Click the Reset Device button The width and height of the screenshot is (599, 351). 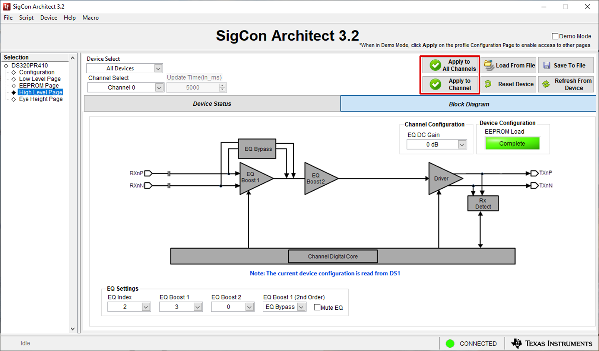pyautogui.click(x=509, y=84)
